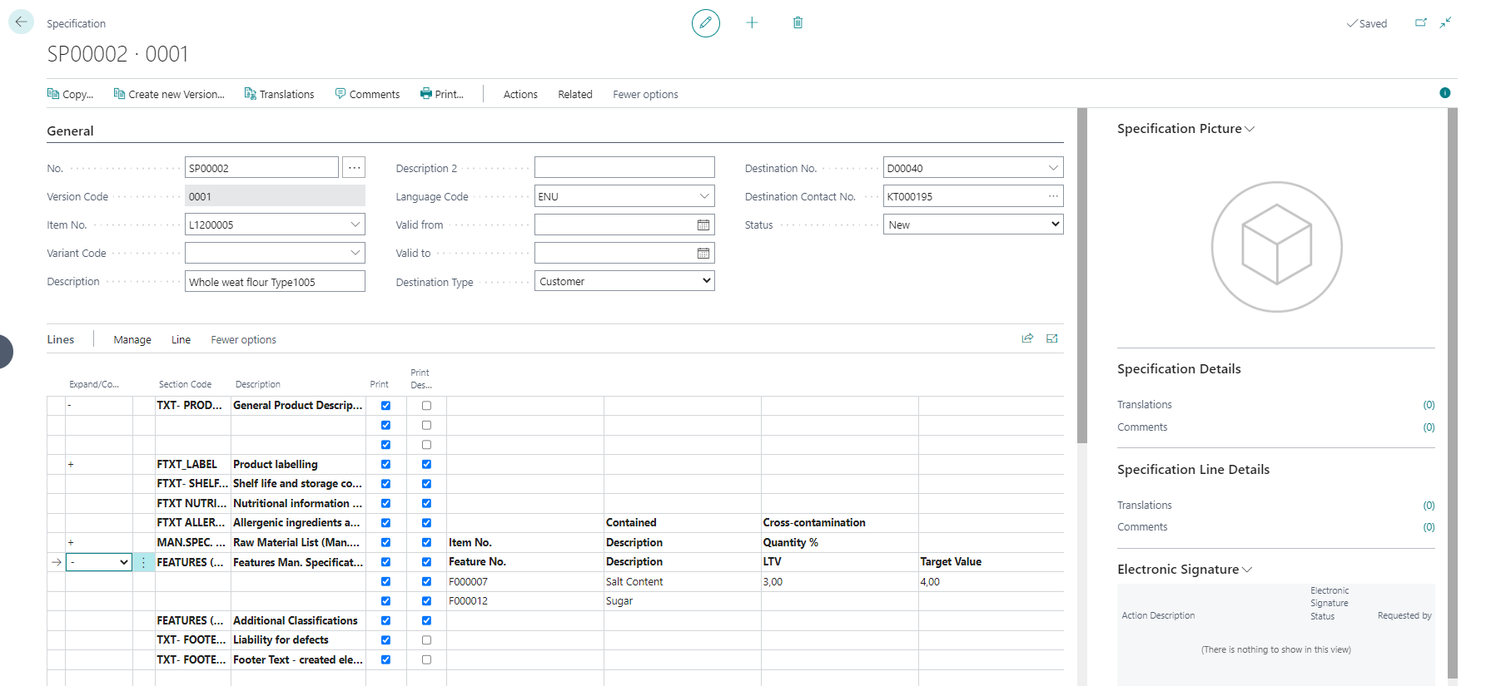The width and height of the screenshot is (1496, 686).
Task: Open the Valid to calendar picker
Action: click(x=703, y=254)
